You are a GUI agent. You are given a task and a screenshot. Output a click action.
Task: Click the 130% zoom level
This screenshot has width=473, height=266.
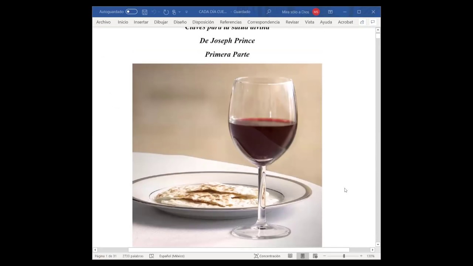tap(370, 256)
